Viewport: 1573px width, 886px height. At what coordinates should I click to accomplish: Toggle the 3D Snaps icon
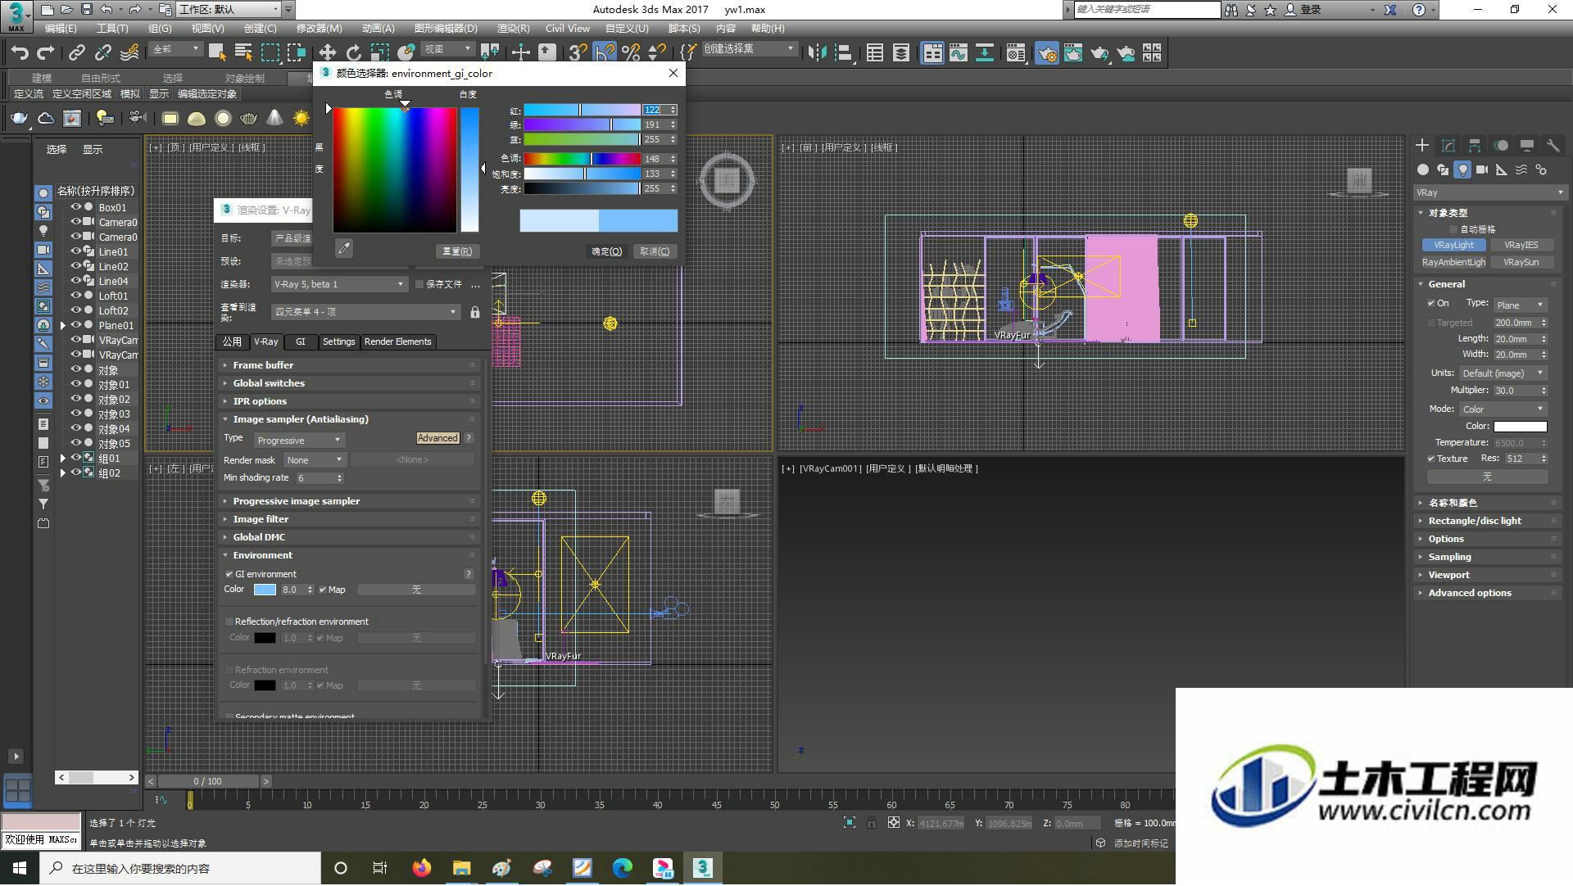pyautogui.click(x=578, y=53)
